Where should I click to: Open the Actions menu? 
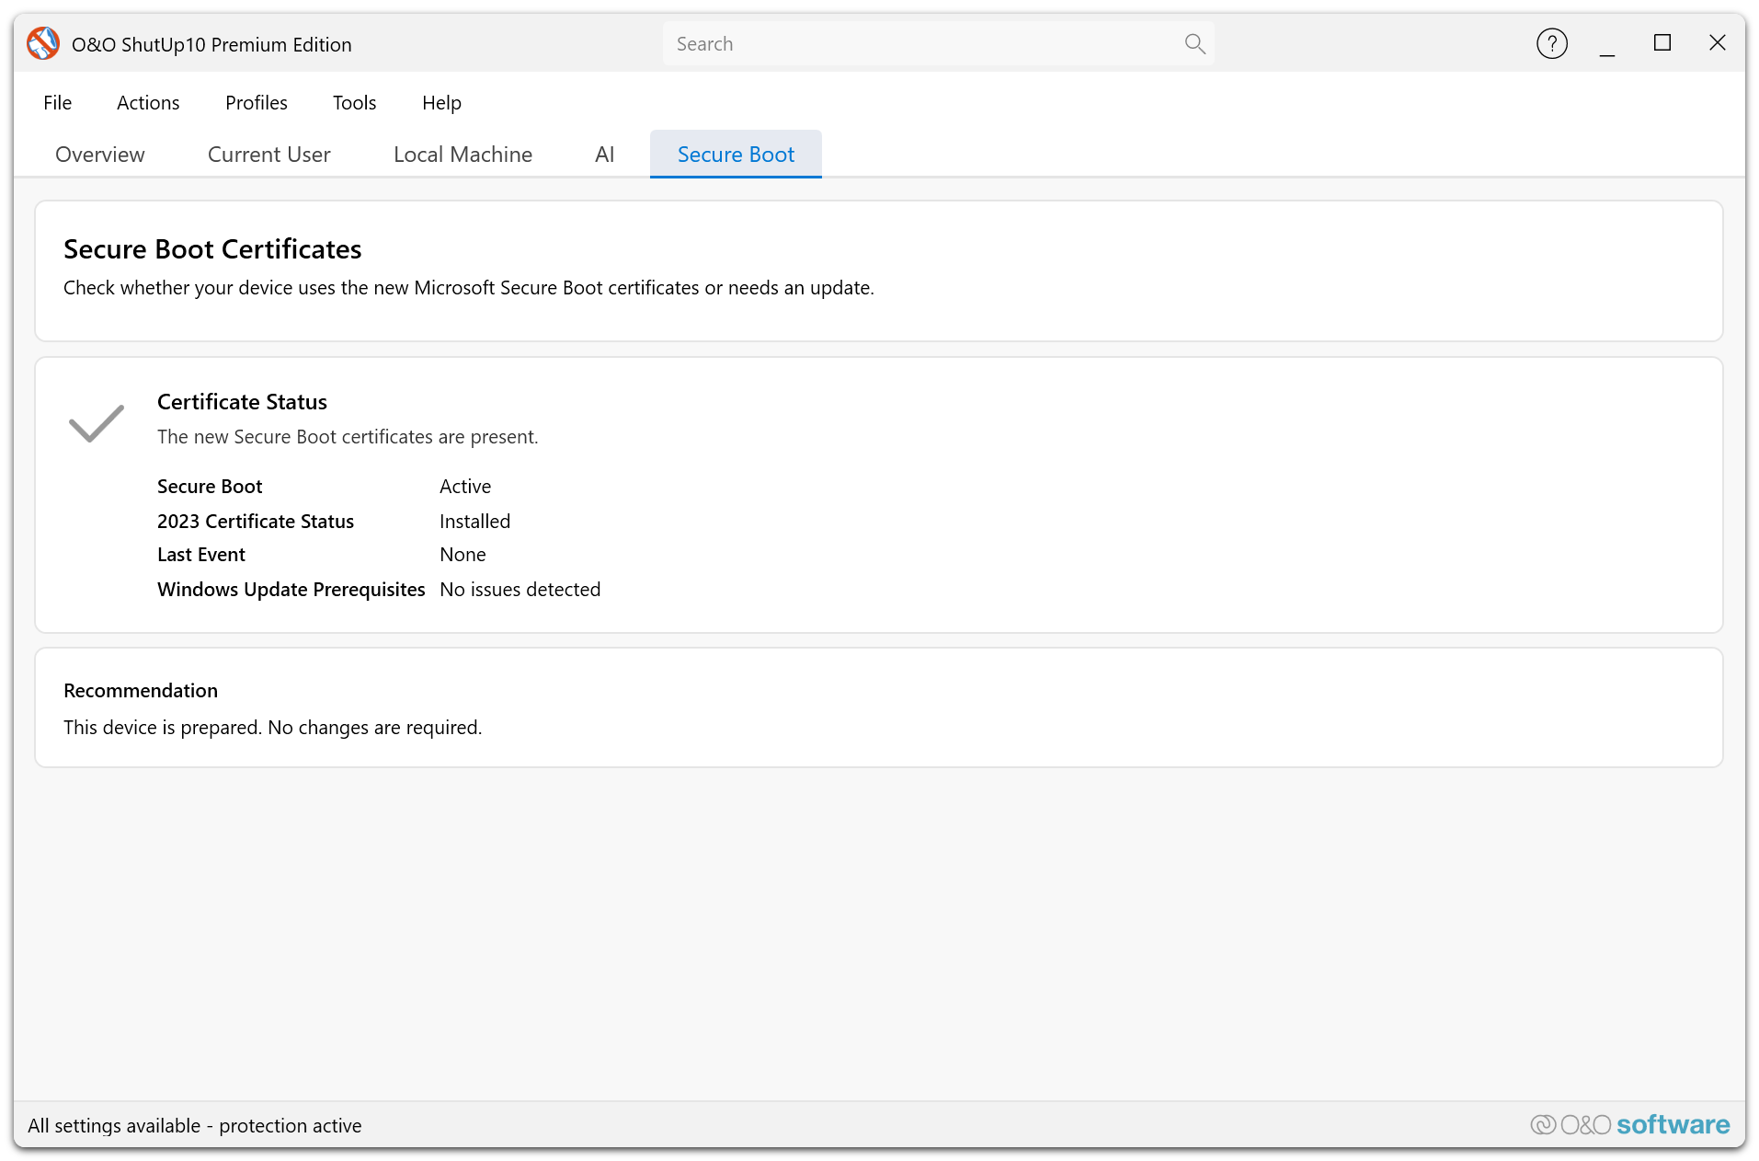coord(148,102)
